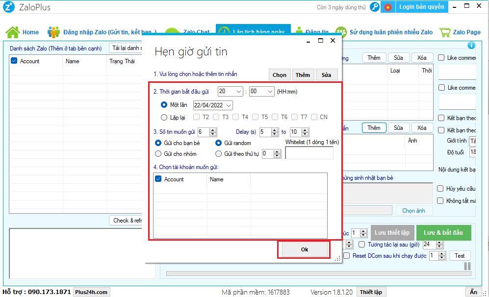
Task: Click the Vietnam flag language icon
Action: point(387,7)
